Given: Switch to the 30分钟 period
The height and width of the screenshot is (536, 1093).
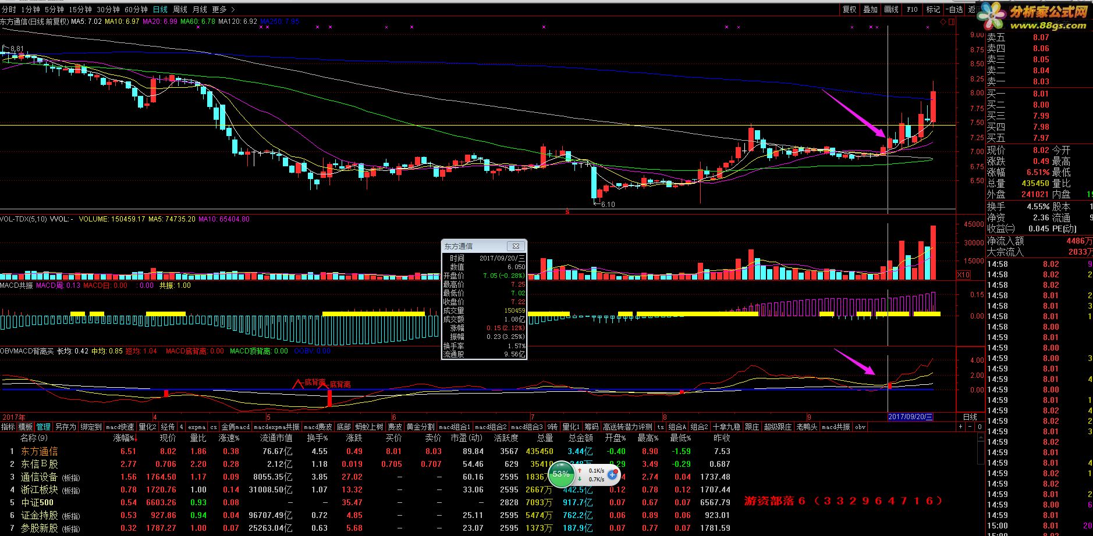Looking at the screenshot, I should click(108, 9).
